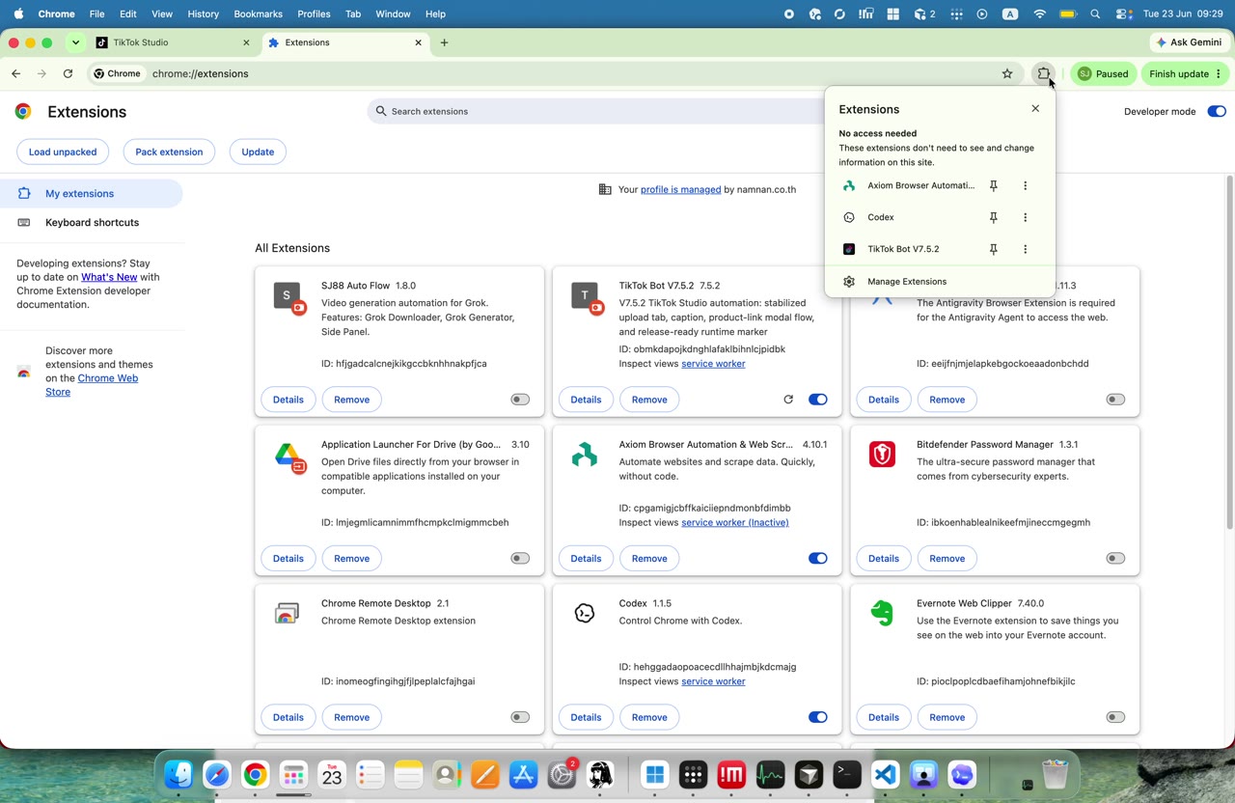Open the Bookmarks menu
1235x803 pixels.
tap(258, 14)
